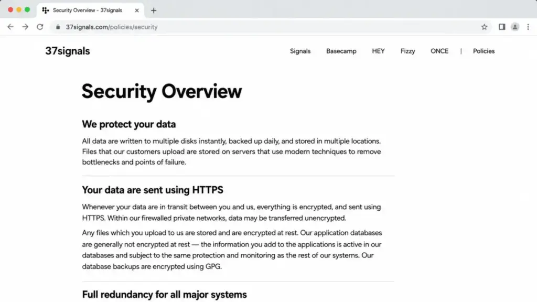The image size is (537, 302).
Task: Reload the page with the refresh icon
Action: click(40, 27)
